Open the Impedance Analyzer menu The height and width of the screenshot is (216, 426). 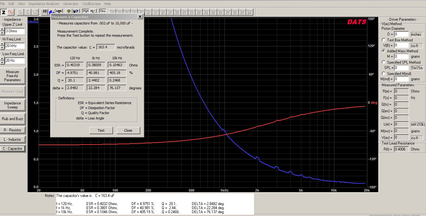[44, 4]
